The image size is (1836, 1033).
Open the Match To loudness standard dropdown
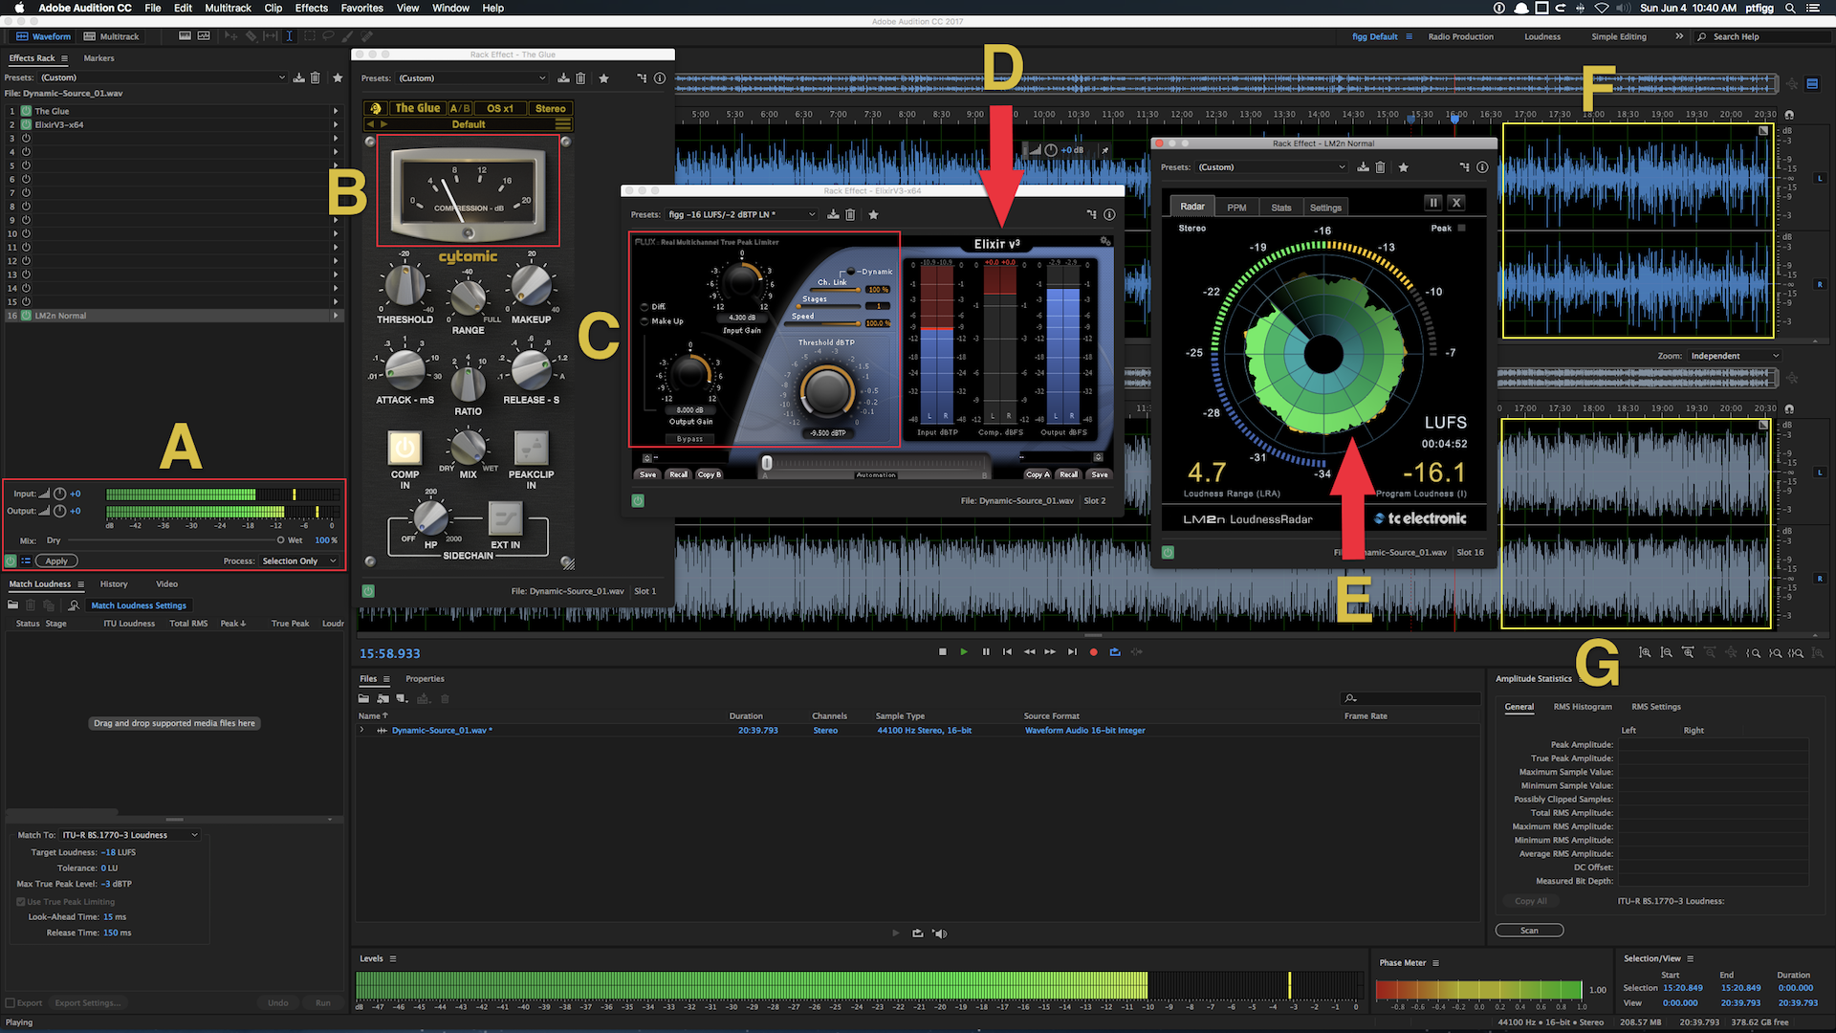pyautogui.click(x=130, y=835)
